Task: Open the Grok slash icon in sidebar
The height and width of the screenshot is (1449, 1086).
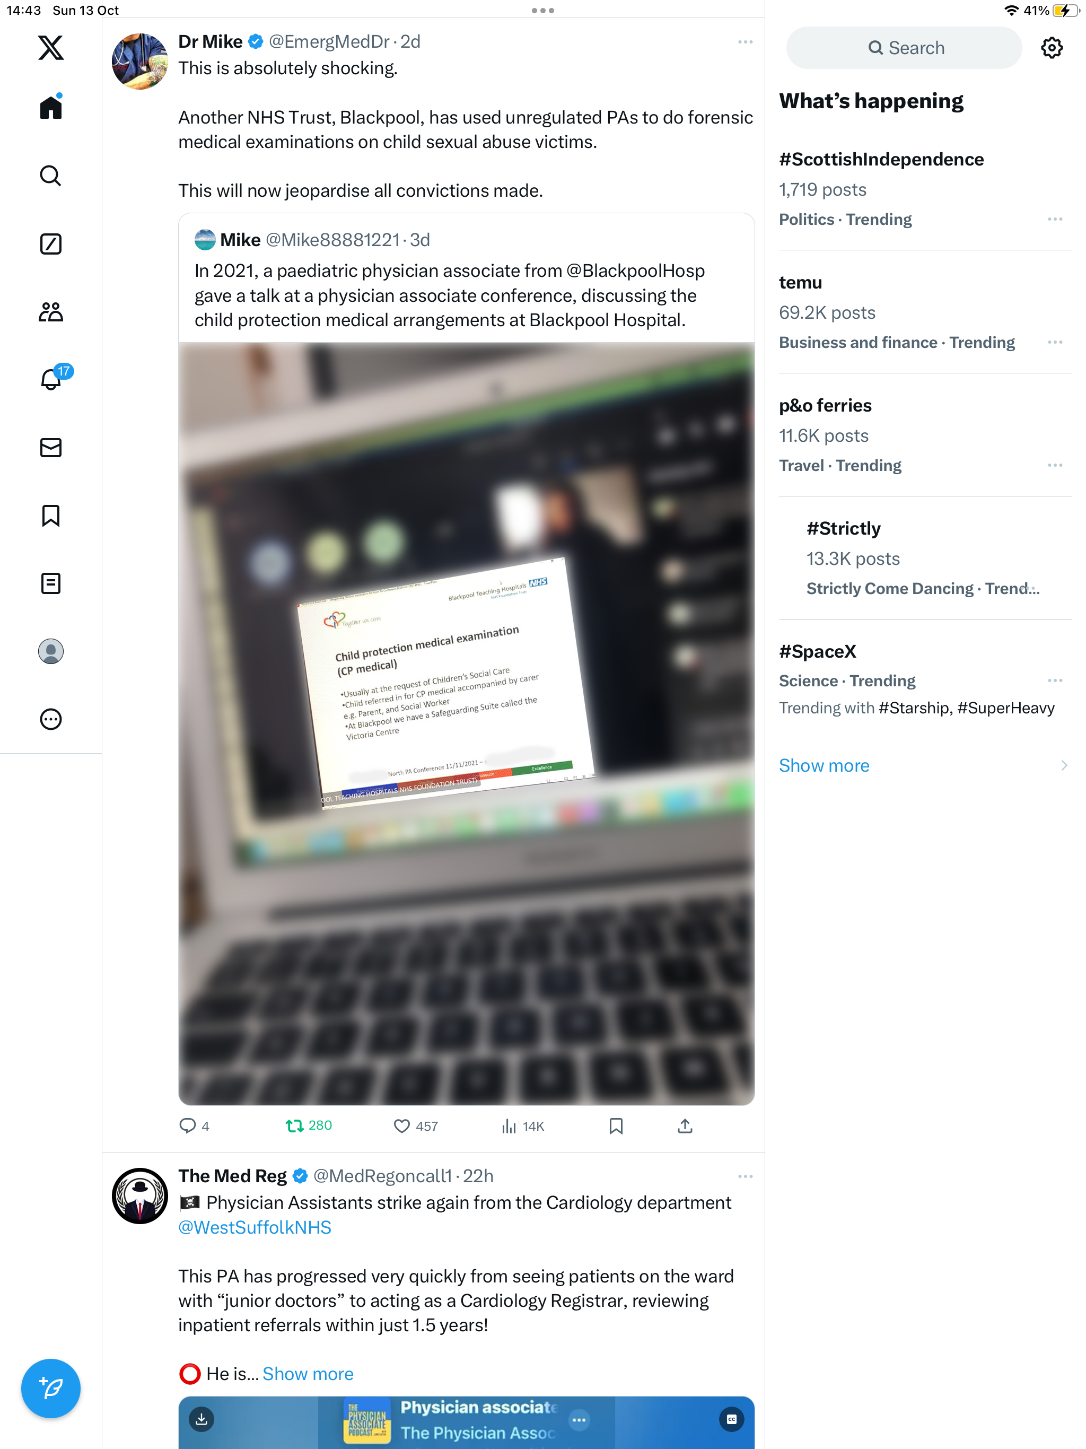Action: click(50, 243)
